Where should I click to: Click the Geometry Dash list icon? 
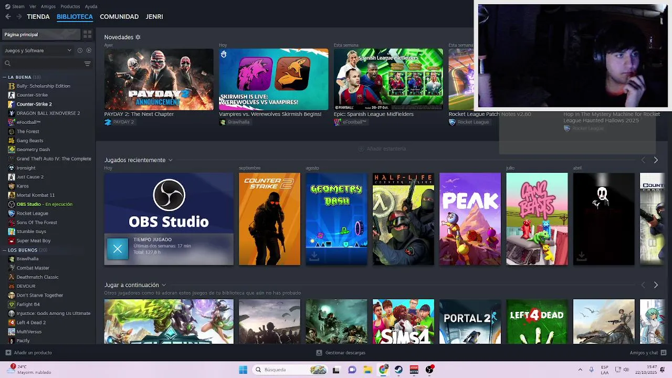pos(12,150)
